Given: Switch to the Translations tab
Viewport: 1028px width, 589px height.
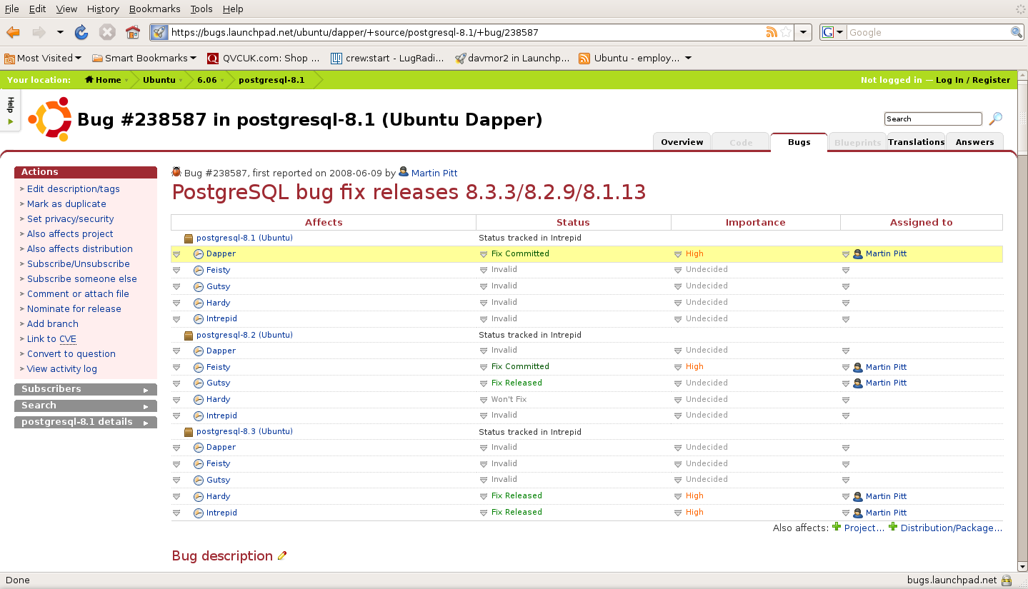Looking at the screenshot, I should click(x=917, y=142).
